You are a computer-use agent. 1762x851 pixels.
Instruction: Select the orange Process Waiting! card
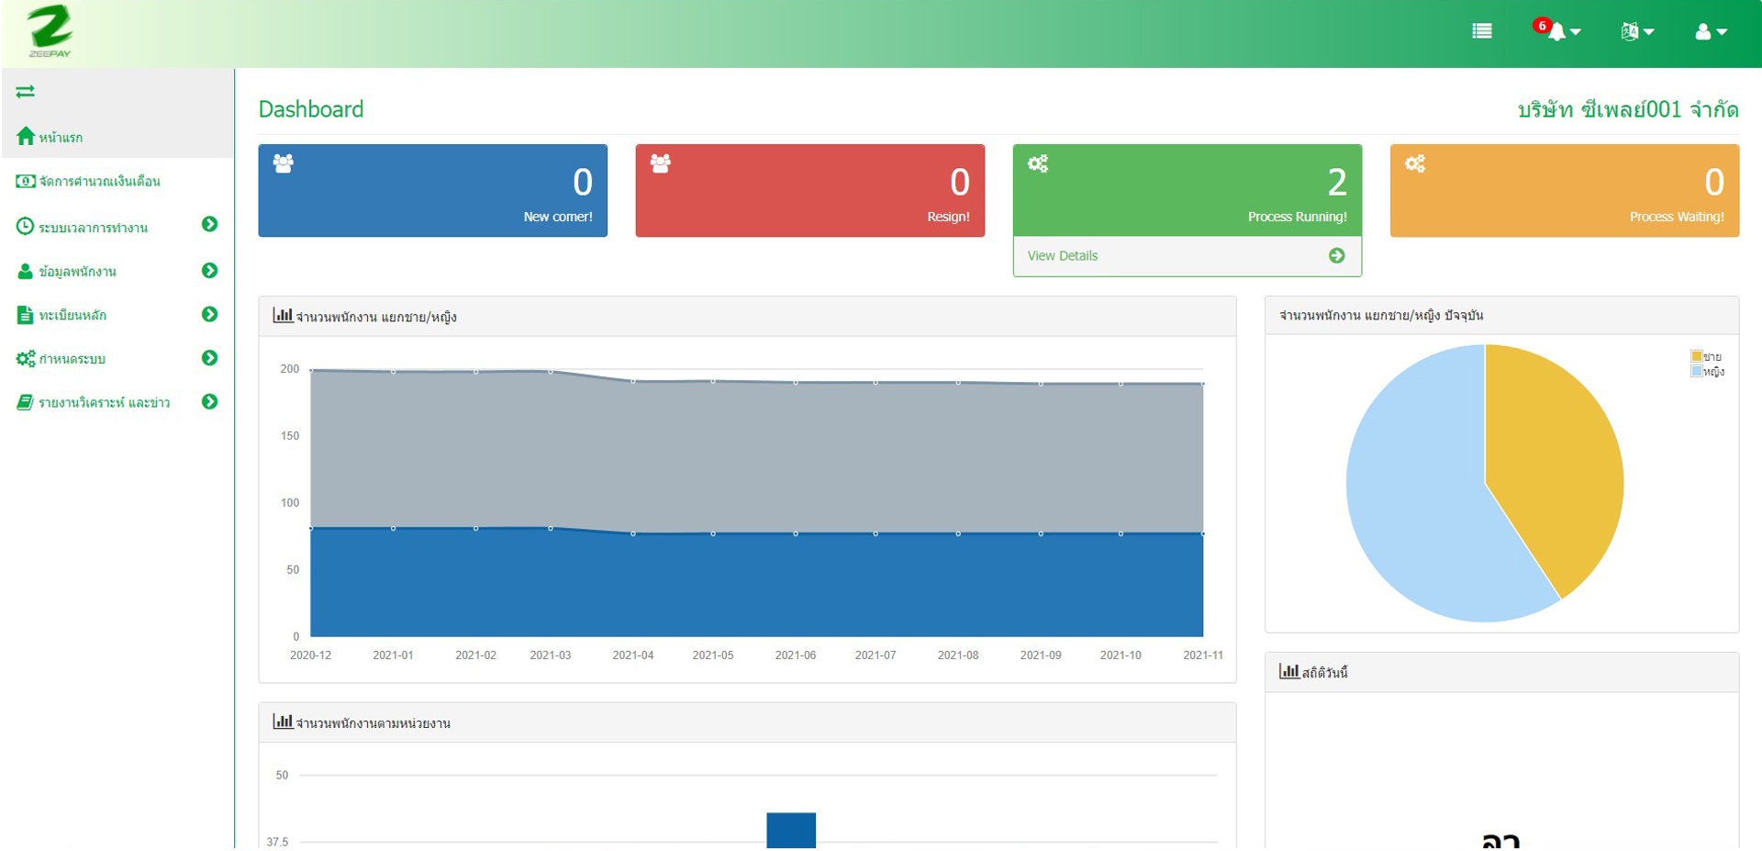pos(1564,190)
